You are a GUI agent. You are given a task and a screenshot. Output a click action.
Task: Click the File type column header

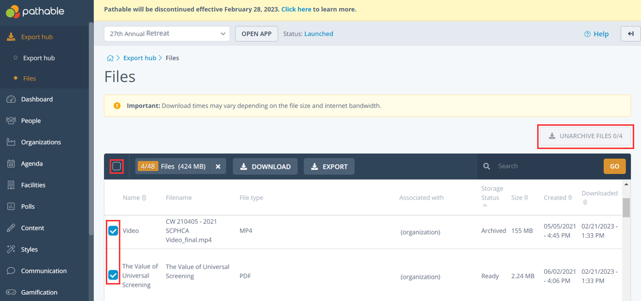(x=251, y=198)
